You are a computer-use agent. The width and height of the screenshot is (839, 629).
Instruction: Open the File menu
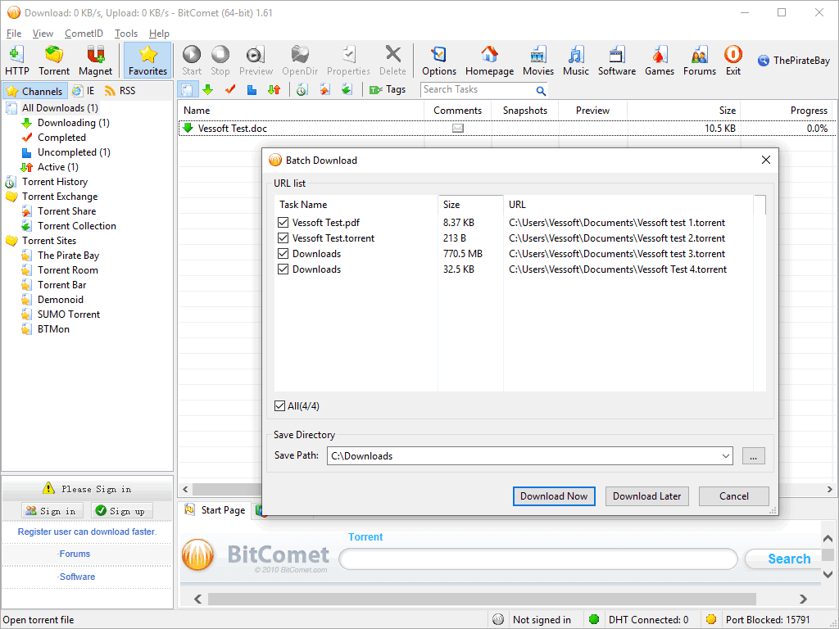coord(14,33)
